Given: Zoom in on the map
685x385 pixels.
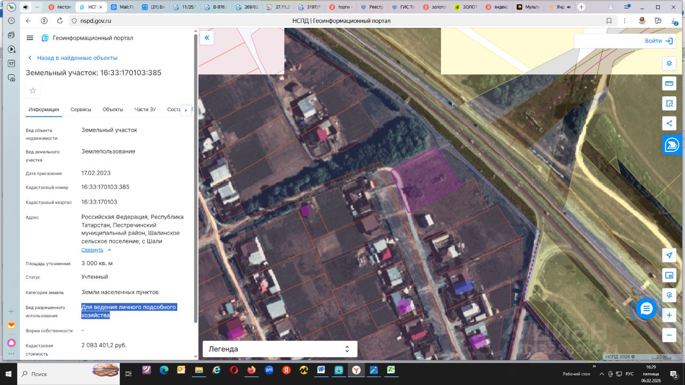Looking at the screenshot, I should (x=668, y=315).
